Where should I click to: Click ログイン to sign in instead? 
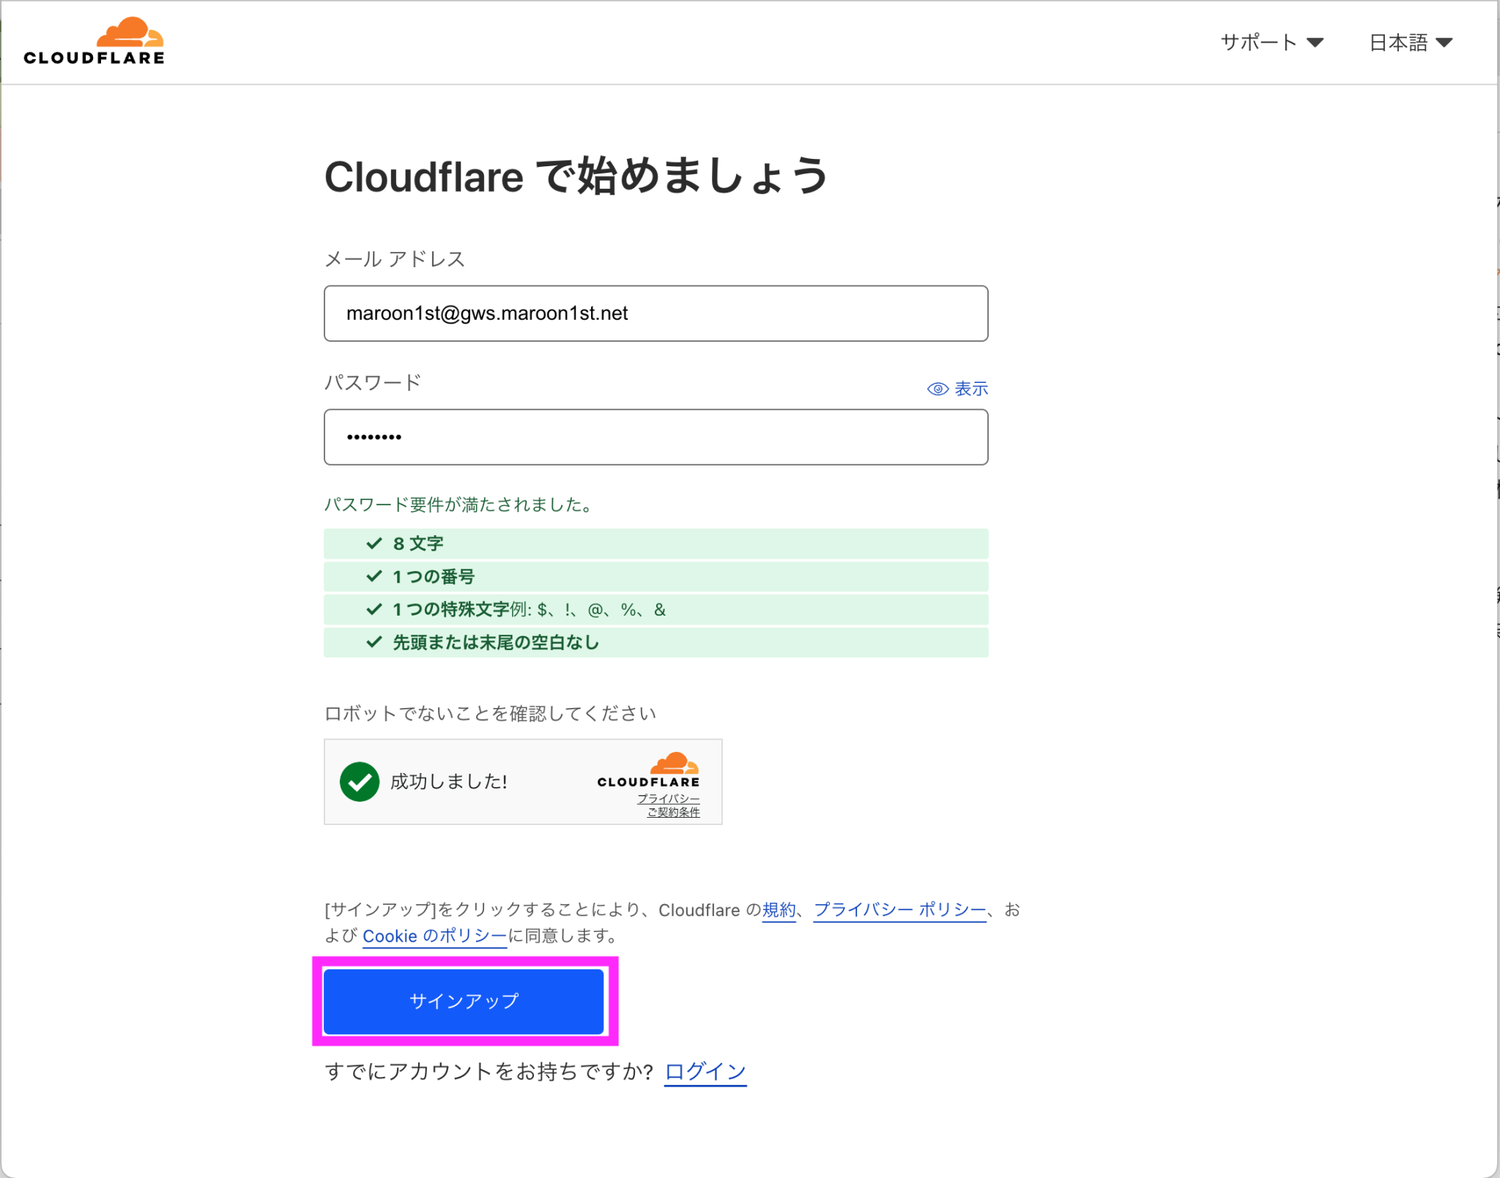[705, 1071]
